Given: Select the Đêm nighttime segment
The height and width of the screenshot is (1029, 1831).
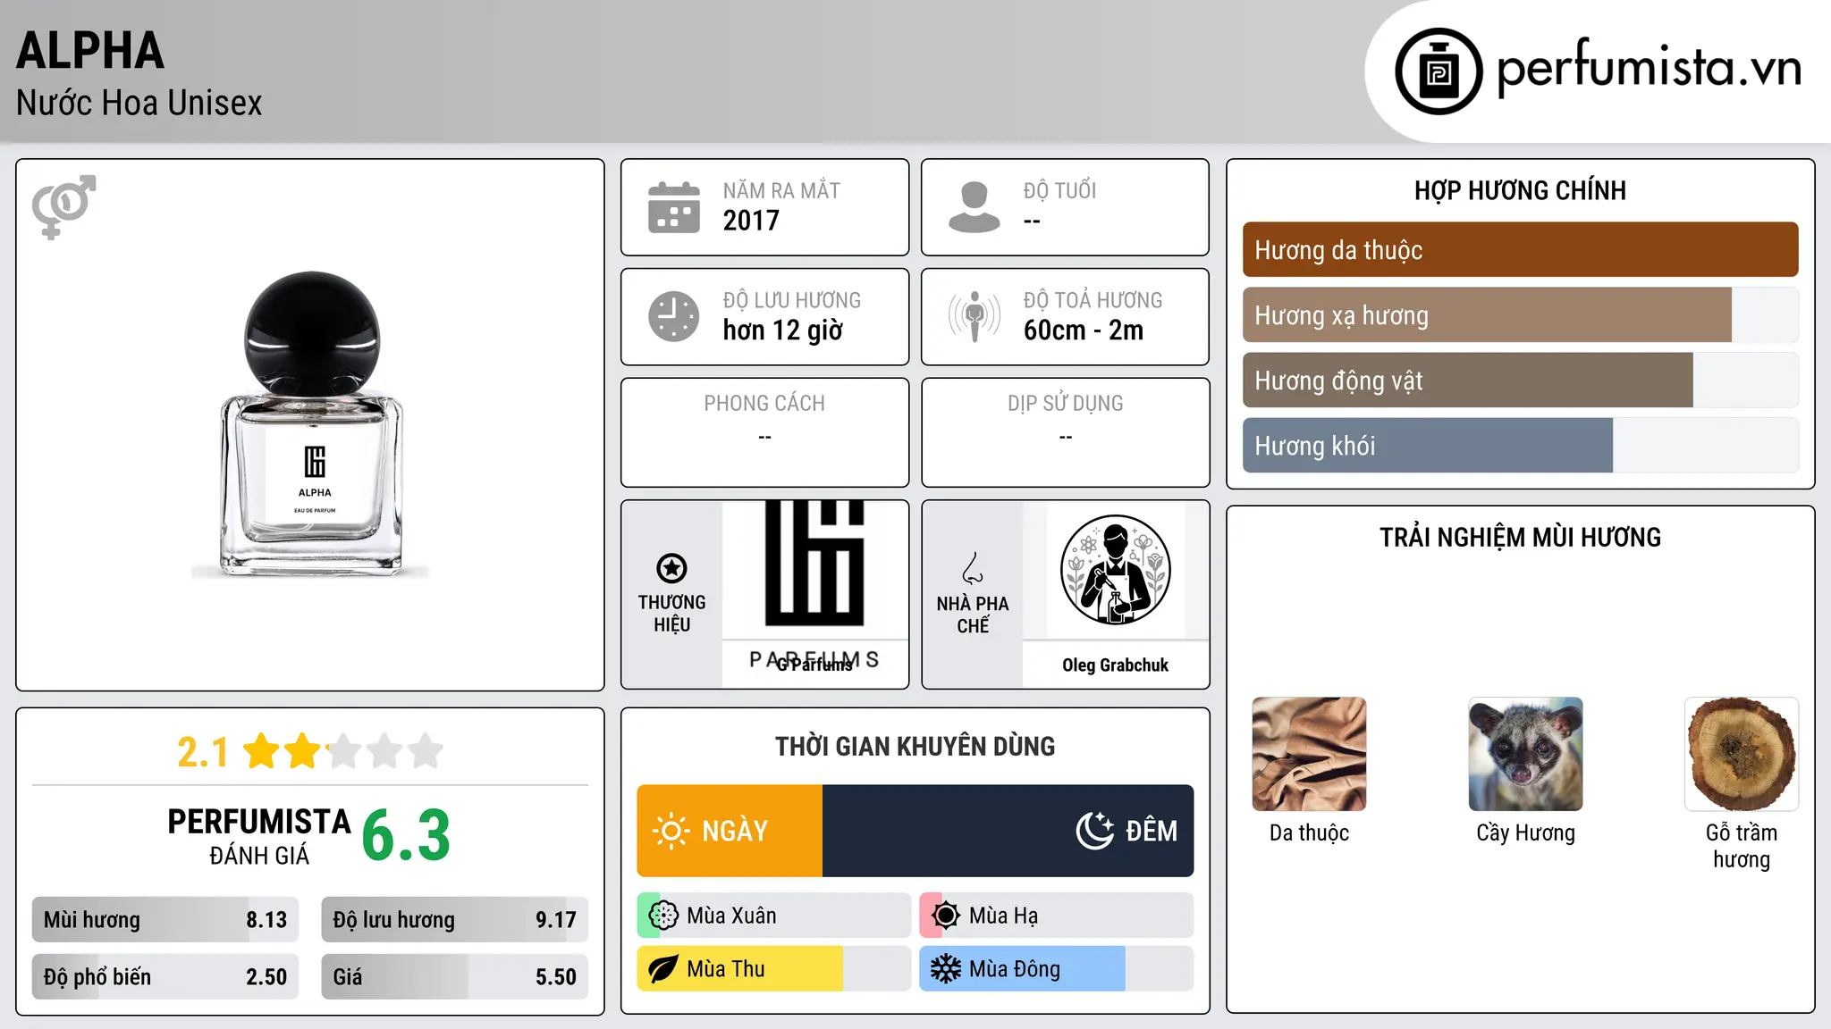Looking at the screenshot, I should (x=1008, y=831).
